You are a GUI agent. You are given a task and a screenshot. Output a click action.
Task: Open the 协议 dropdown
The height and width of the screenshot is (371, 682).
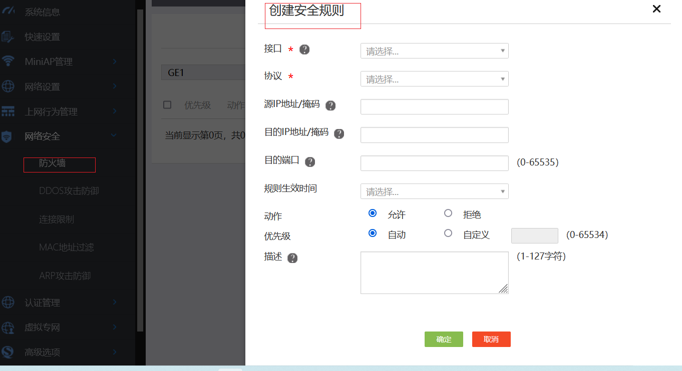tap(435, 78)
